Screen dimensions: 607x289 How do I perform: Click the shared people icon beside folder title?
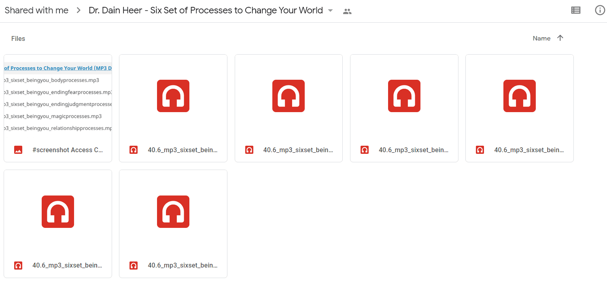pos(347,11)
